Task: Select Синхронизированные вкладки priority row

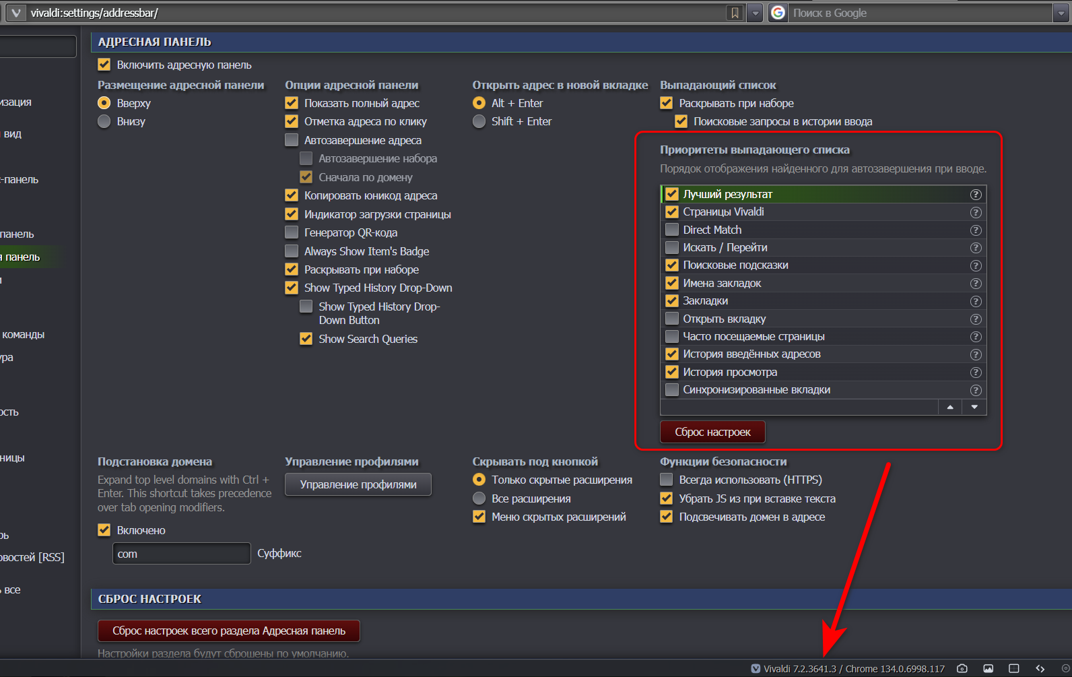Action: coord(823,390)
